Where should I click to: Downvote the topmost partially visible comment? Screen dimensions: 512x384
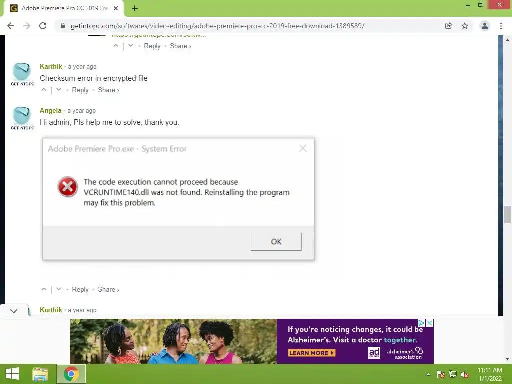130,46
